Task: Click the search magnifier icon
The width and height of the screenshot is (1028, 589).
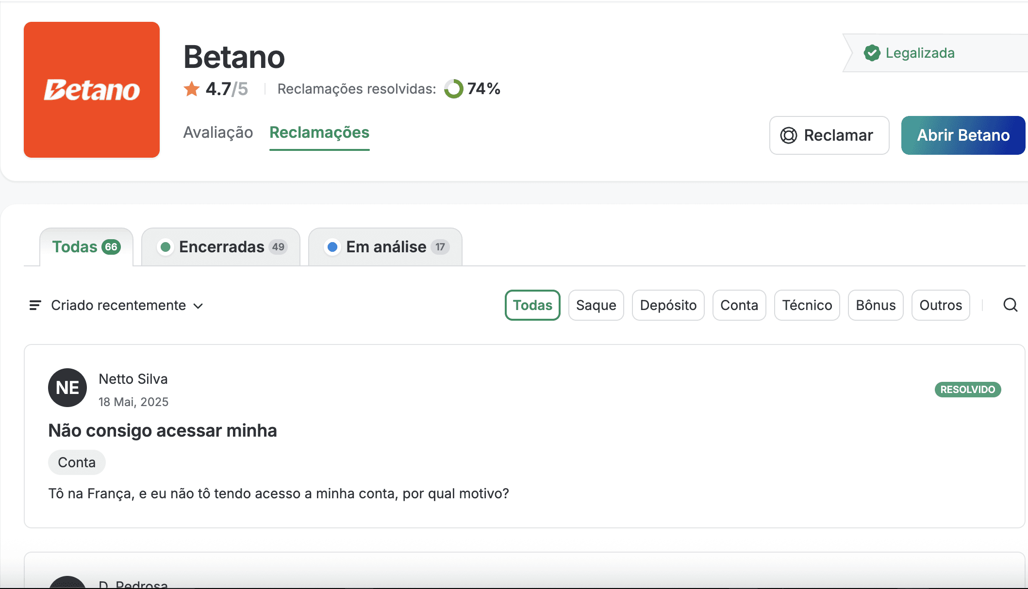Action: pyautogui.click(x=1011, y=305)
